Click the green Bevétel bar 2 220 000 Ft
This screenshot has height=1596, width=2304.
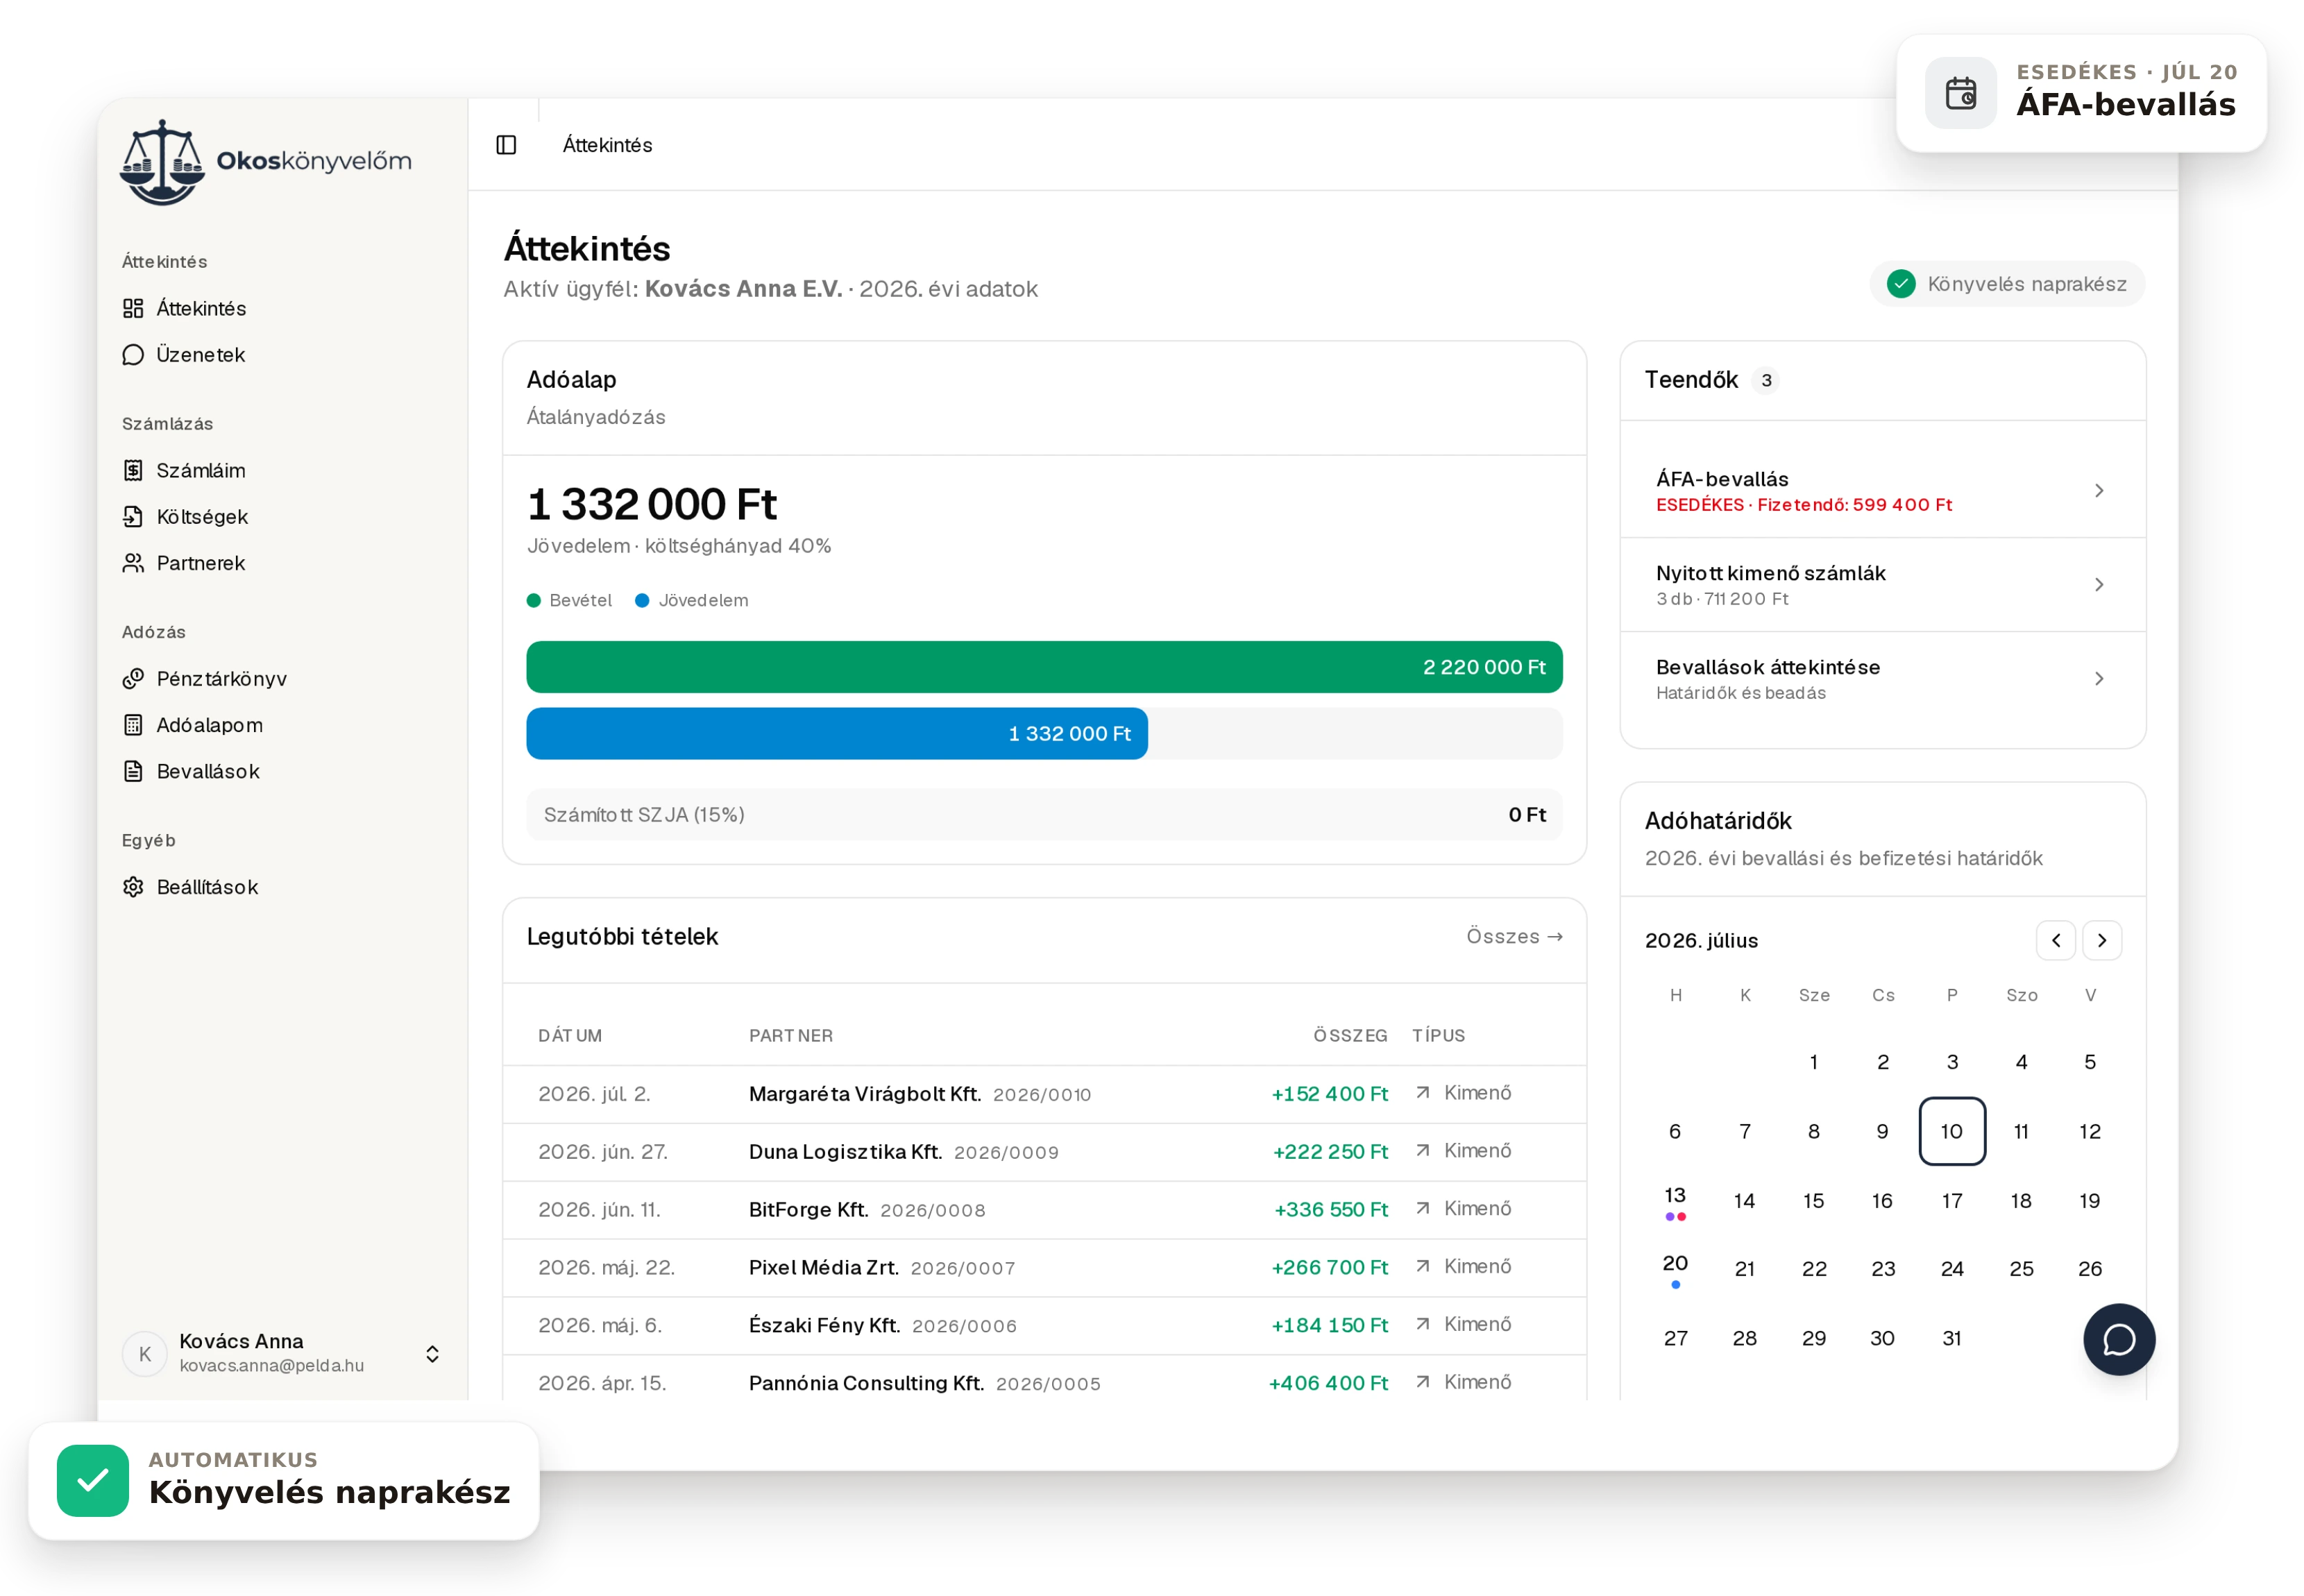point(1044,667)
